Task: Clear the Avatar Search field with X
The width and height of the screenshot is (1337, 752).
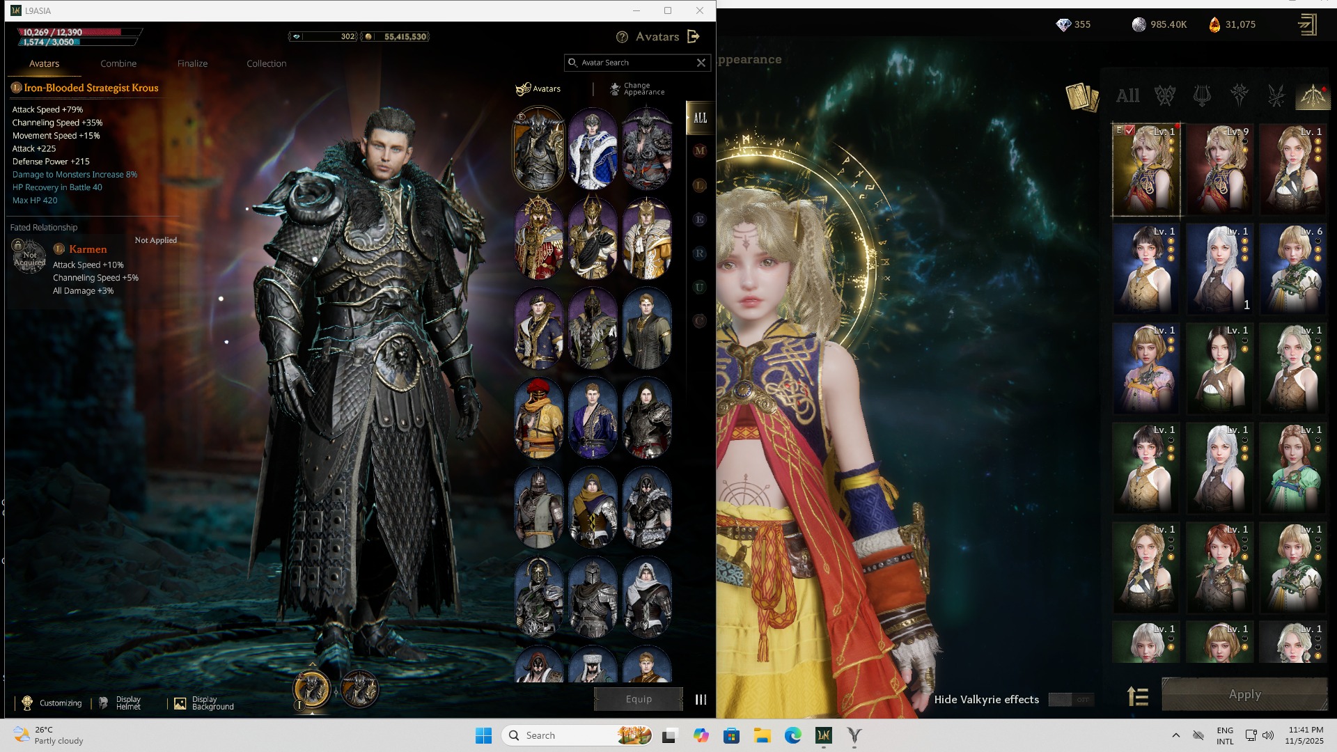Action: click(701, 63)
